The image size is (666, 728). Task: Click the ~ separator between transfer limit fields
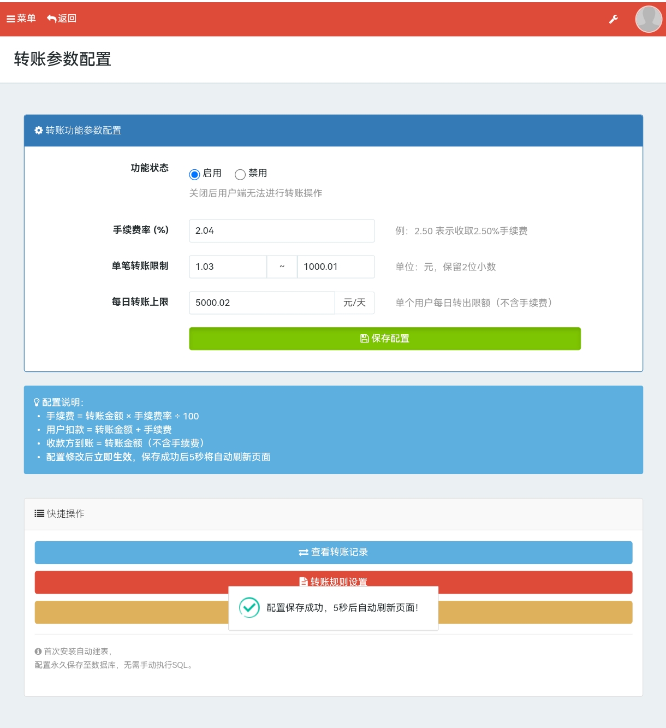(282, 267)
